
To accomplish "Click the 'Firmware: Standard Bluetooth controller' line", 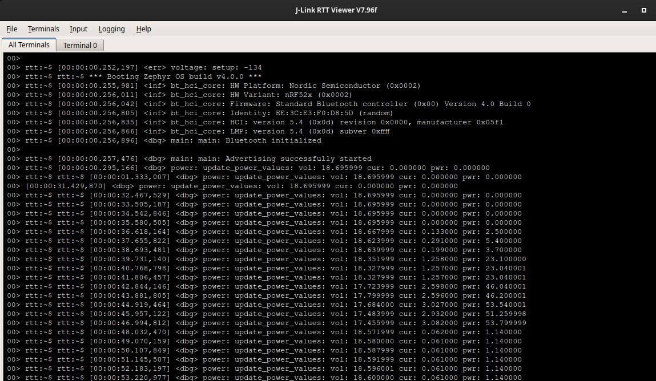I will [x=268, y=104].
